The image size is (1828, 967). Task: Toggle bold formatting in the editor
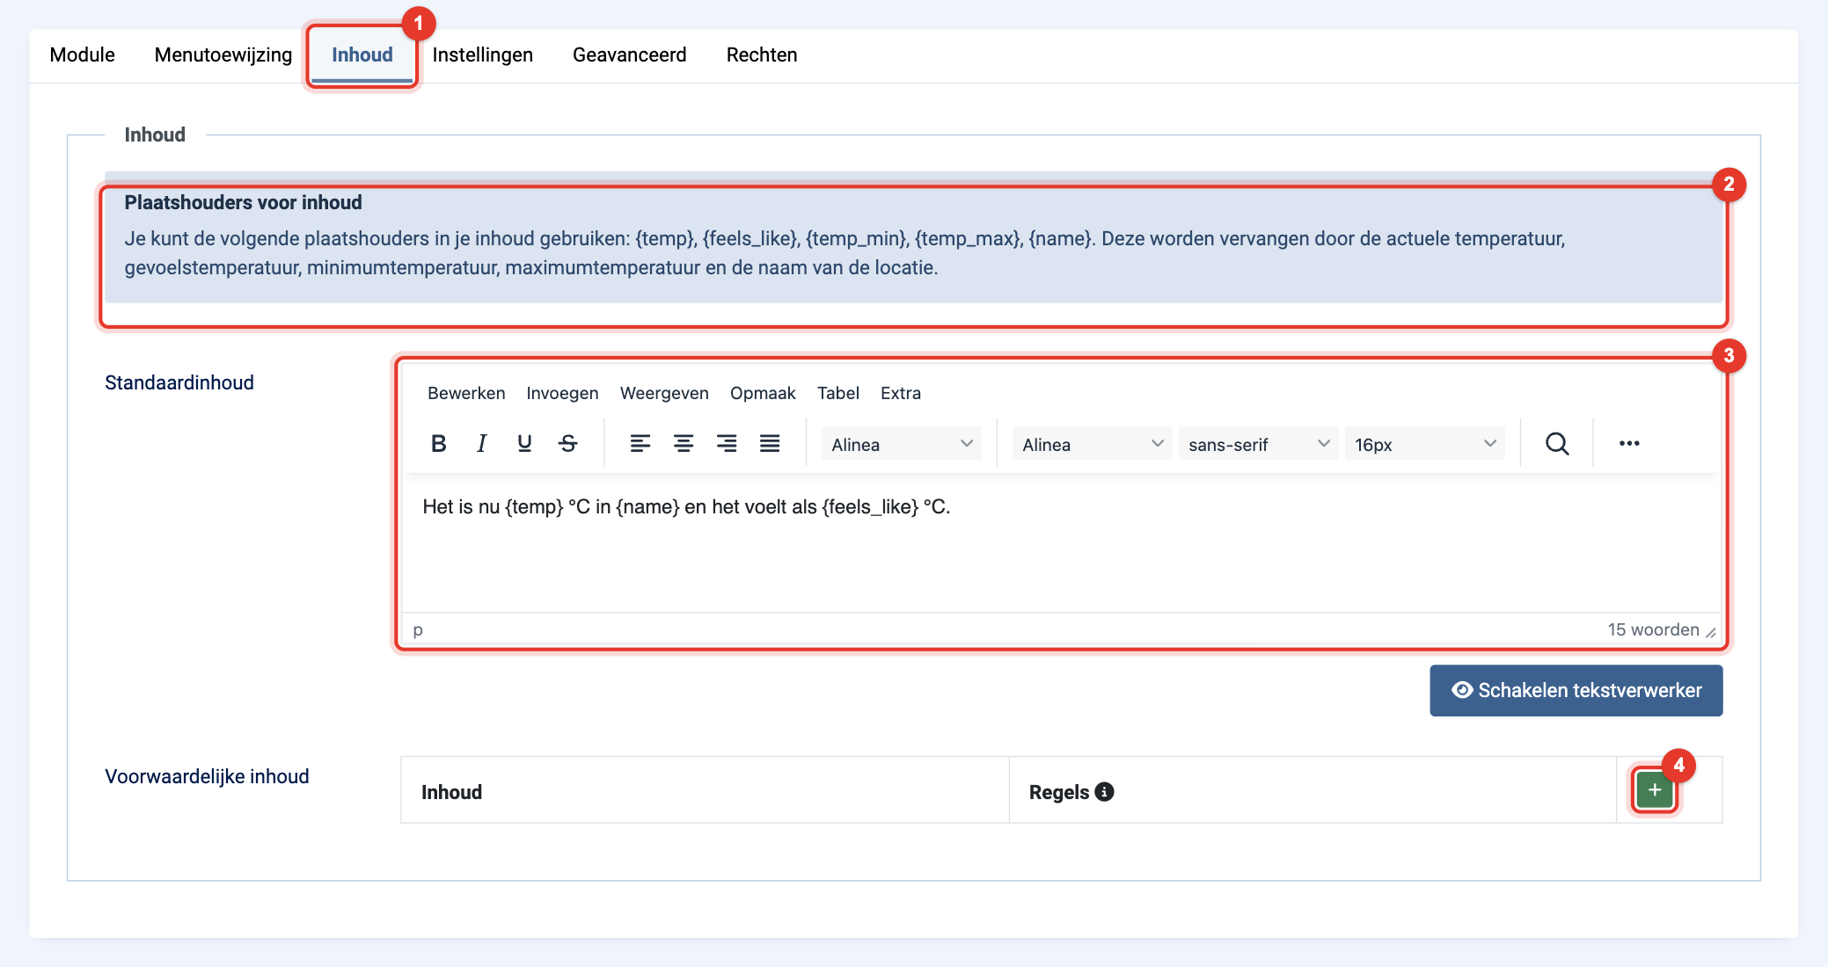coord(438,444)
